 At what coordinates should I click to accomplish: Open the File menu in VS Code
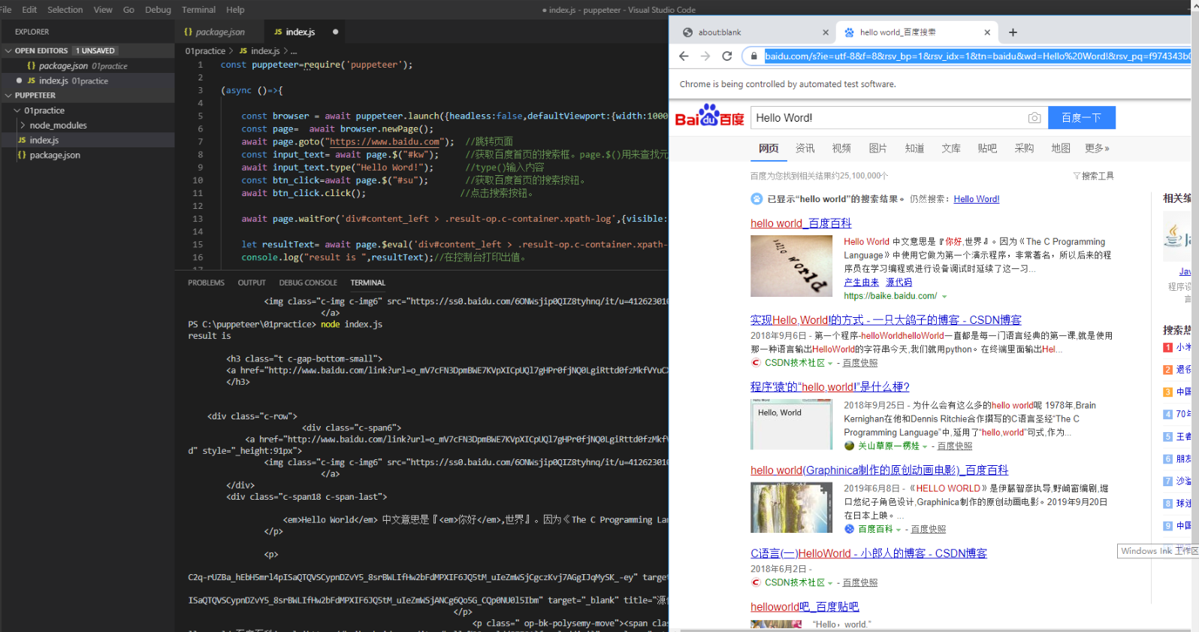click(x=5, y=10)
